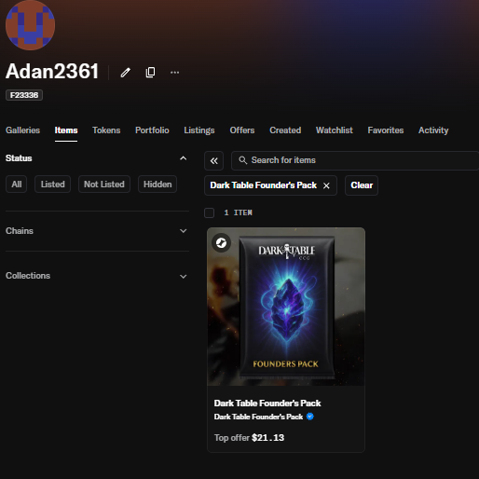Open the Created tab
Screen dimensions: 479x479
click(x=285, y=130)
